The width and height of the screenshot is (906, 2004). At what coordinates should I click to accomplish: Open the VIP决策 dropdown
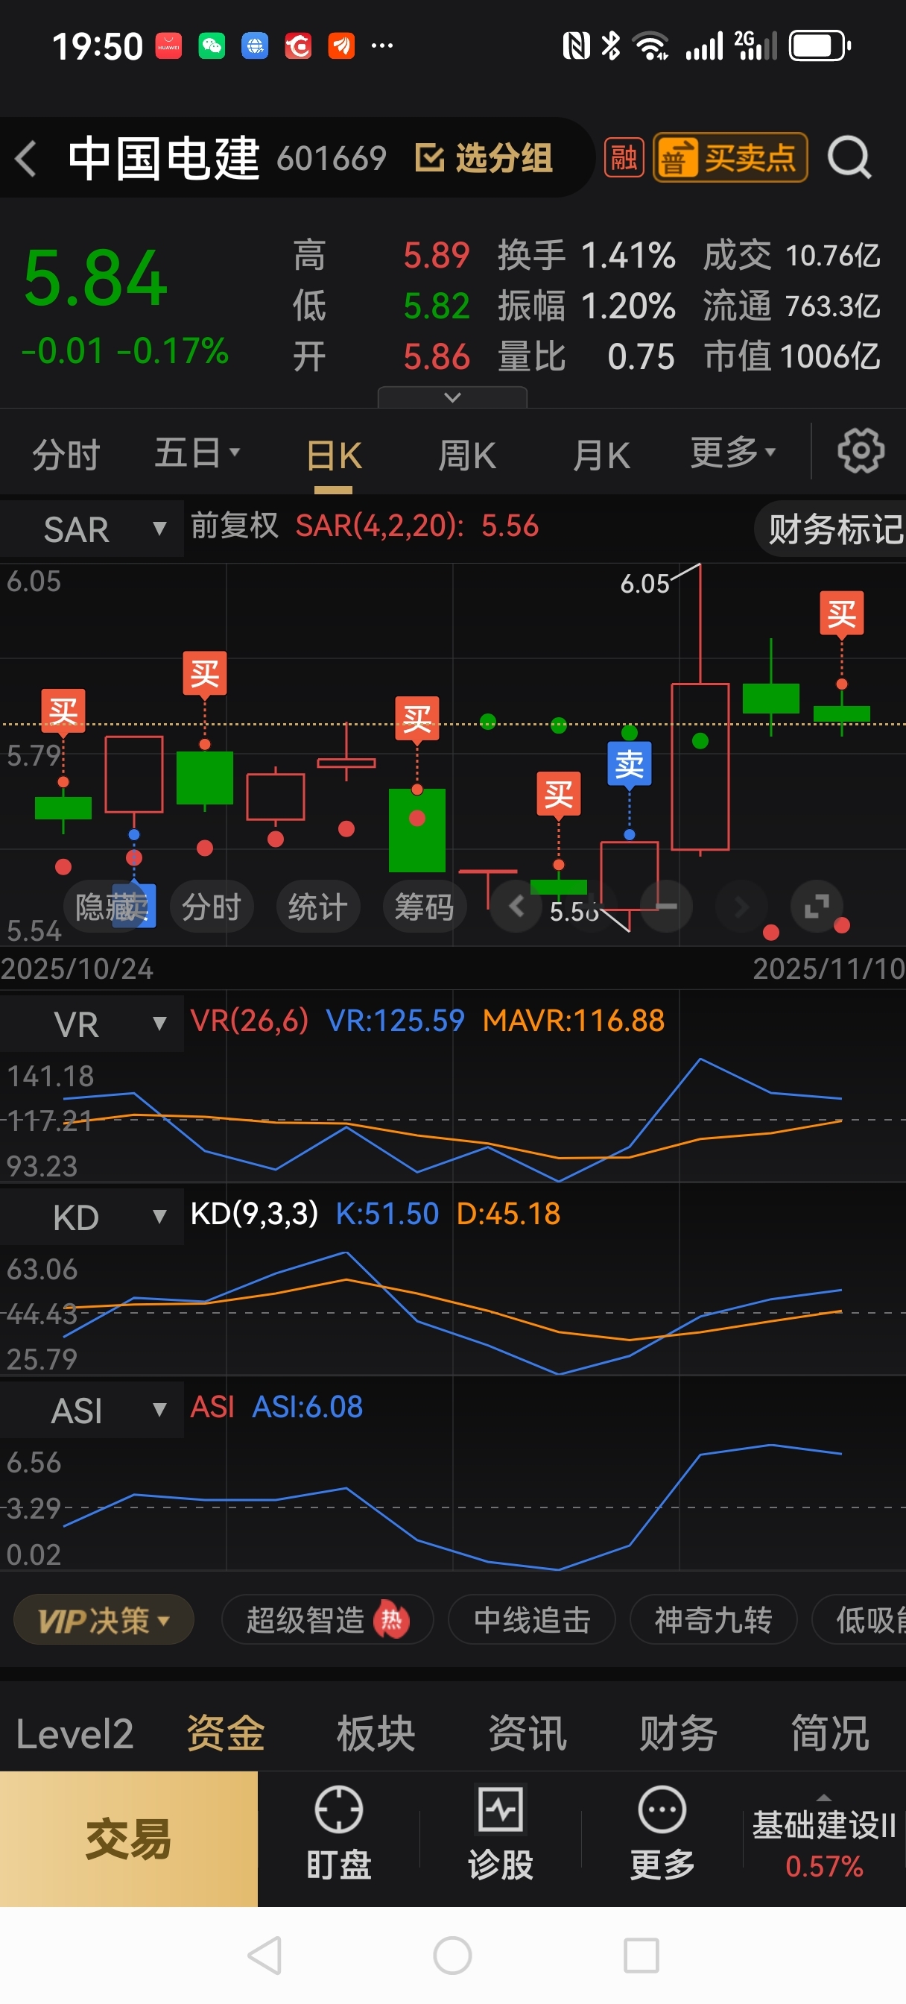(x=104, y=1620)
